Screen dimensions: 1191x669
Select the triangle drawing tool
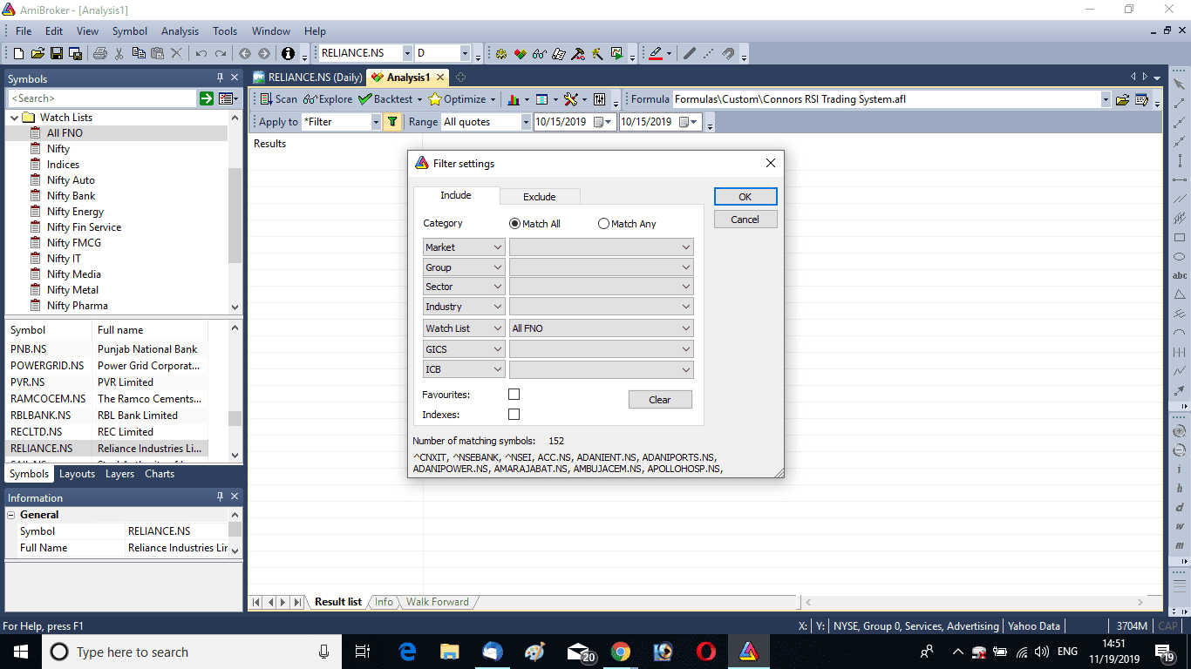1180,294
